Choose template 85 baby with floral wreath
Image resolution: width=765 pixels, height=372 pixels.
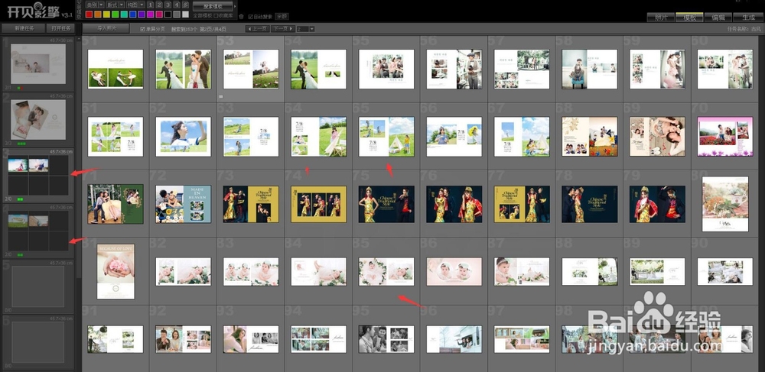coord(386,272)
